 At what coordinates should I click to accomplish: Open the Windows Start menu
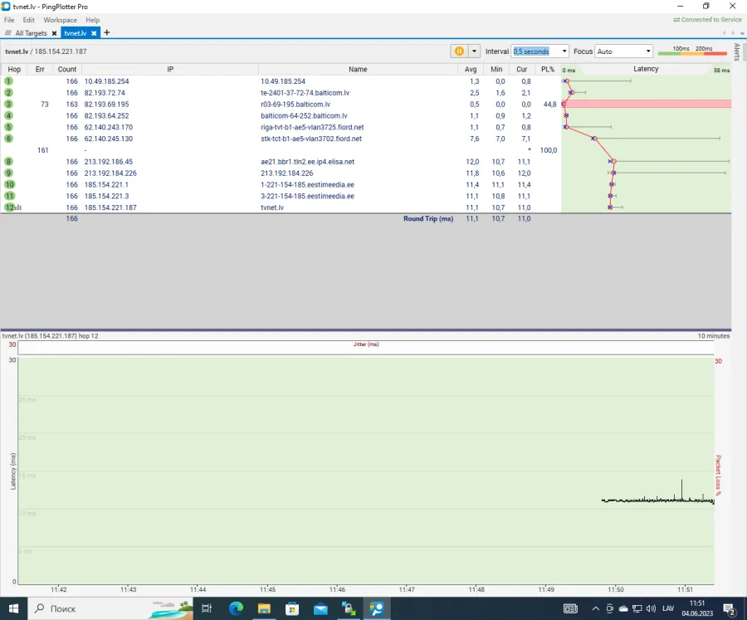coord(13,608)
